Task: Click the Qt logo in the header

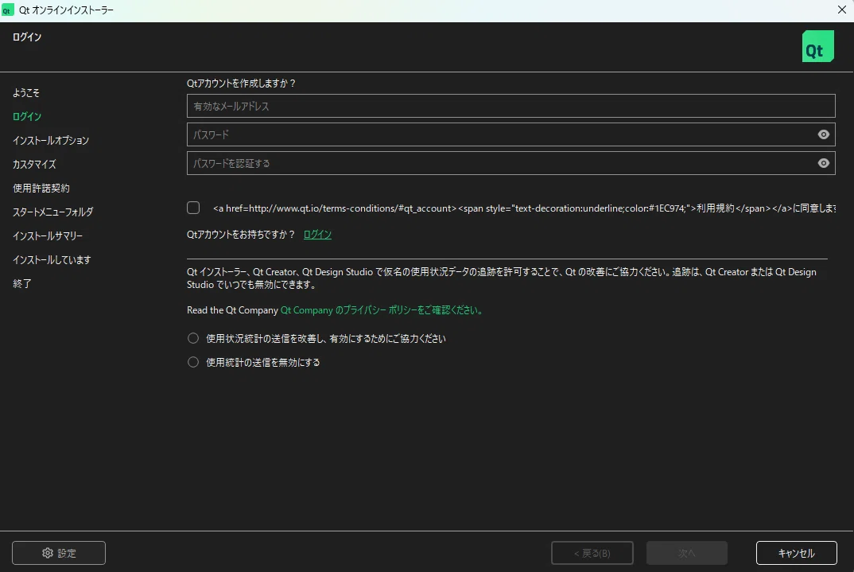Action: click(x=817, y=46)
